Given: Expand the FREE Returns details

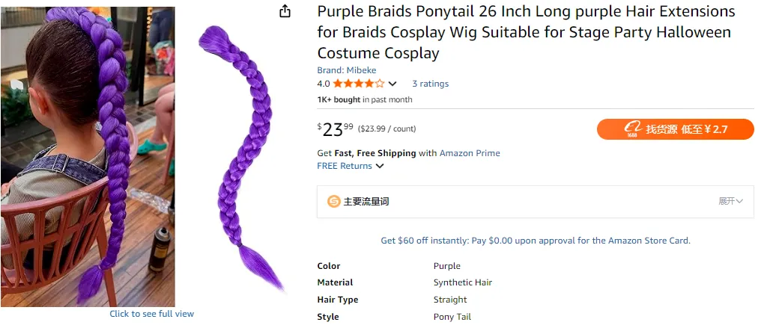Looking at the screenshot, I should click(x=380, y=166).
